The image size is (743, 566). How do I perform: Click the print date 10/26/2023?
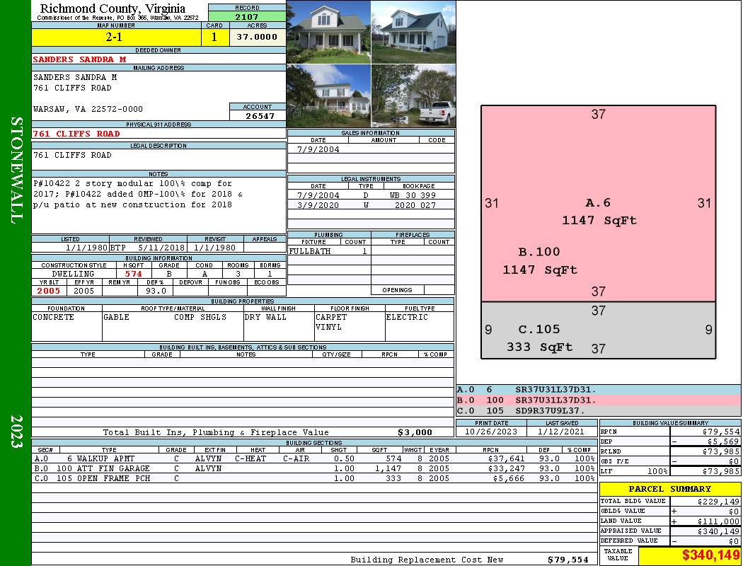(491, 432)
